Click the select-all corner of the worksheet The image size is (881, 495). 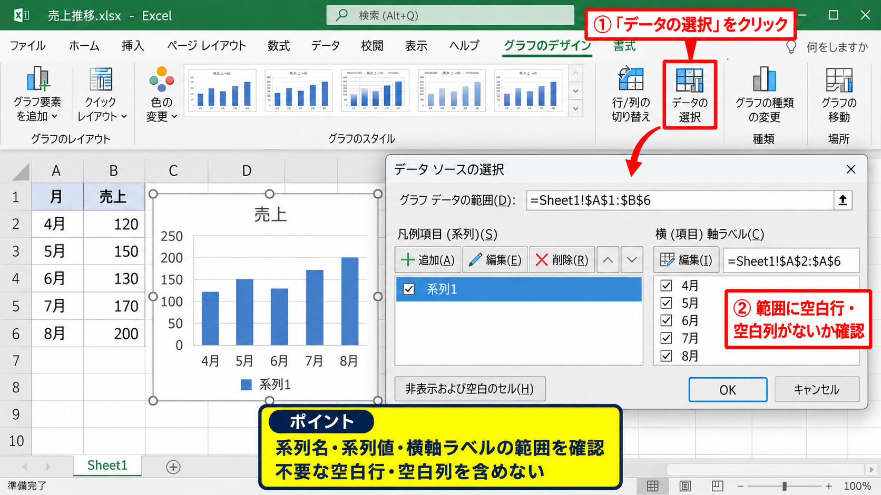tap(20, 171)
